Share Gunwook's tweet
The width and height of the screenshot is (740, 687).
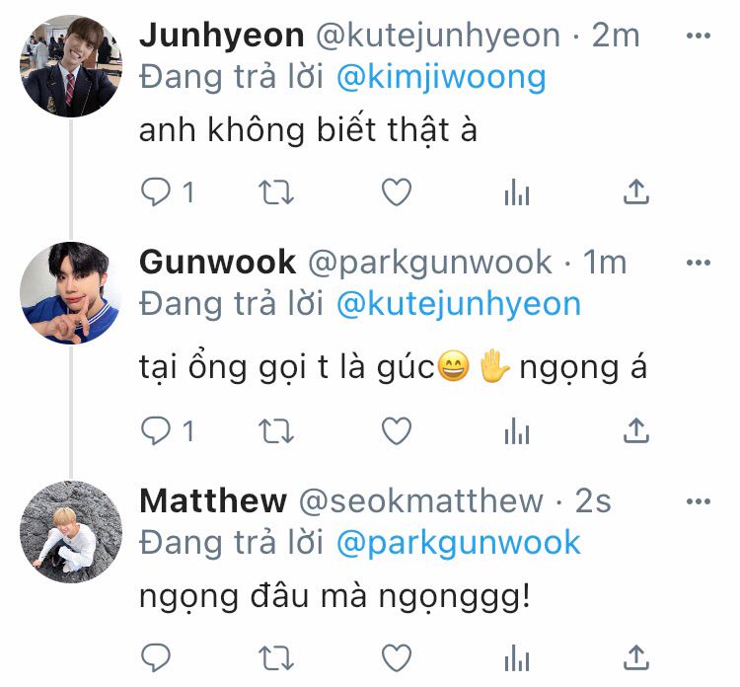click(x=636, y=430)
